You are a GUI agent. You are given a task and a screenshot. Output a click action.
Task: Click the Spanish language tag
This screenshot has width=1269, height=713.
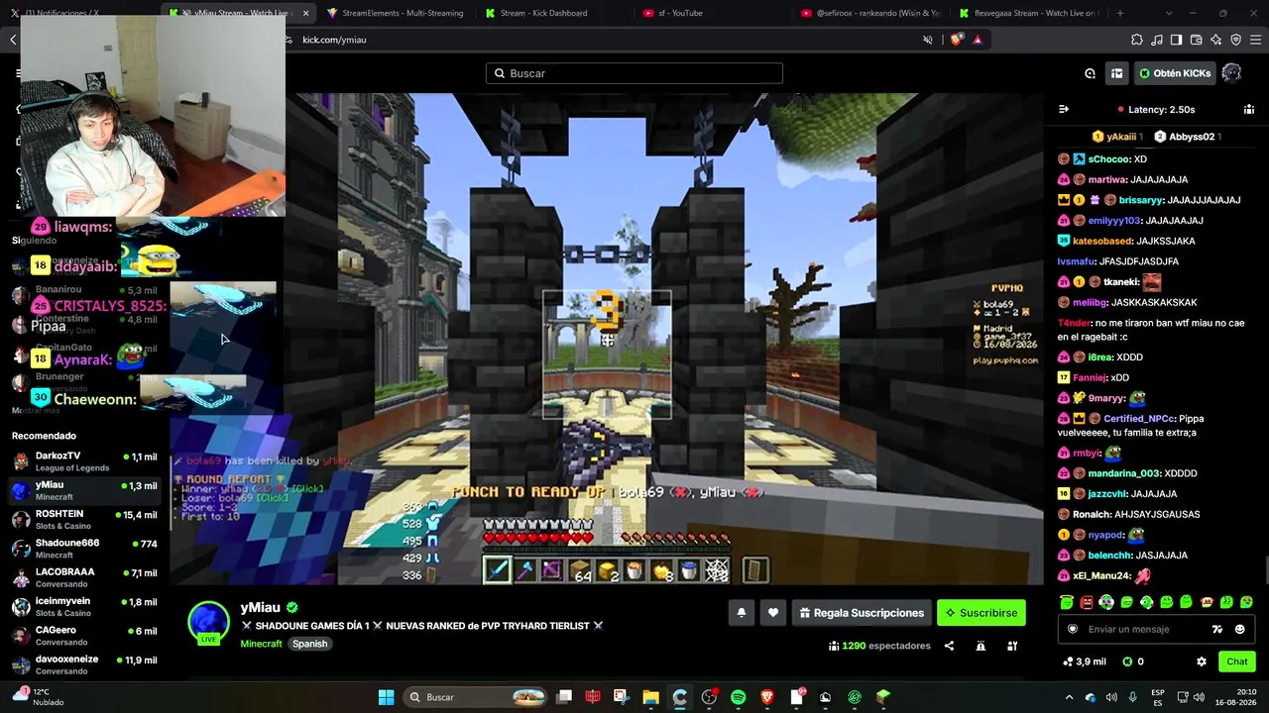pyautogui.click(x=309, y=644)
